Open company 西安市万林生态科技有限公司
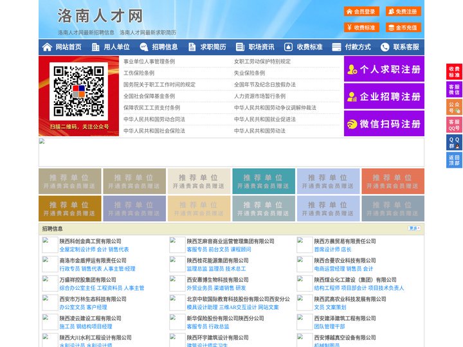The width and height of the screenshot is (463, 347). coord(93,299)
